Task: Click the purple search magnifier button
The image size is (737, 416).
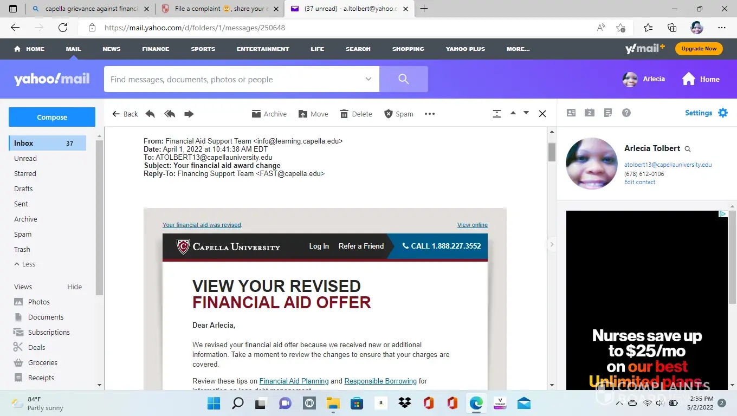Action: coord(404,79)
